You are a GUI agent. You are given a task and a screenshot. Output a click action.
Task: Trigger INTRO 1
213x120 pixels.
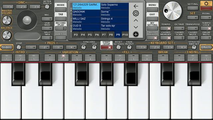7,58
